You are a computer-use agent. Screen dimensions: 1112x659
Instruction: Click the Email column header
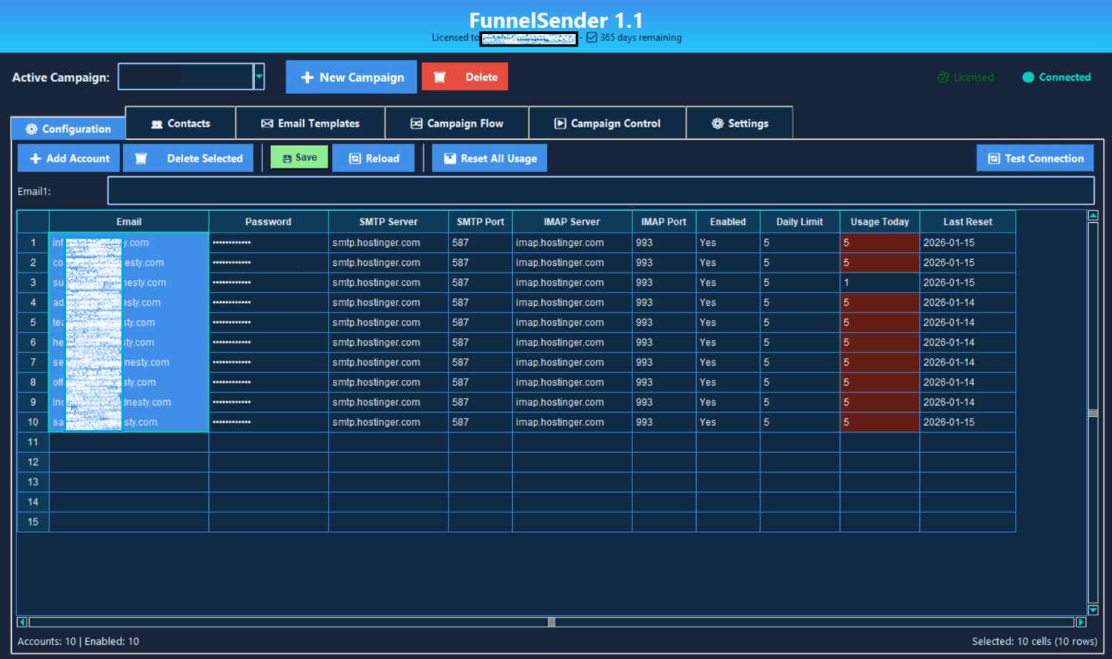click(x=129, y=221)
